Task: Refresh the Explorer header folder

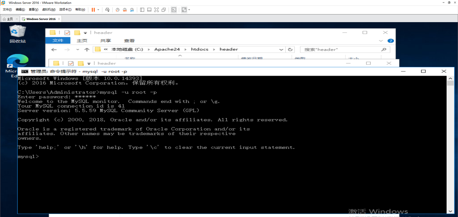Action: [290, 50]
